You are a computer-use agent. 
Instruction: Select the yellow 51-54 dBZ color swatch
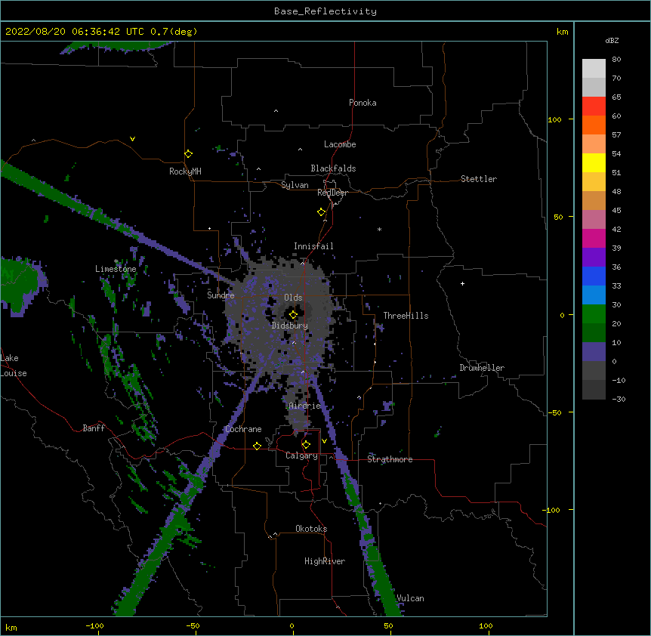click(594, 162)
